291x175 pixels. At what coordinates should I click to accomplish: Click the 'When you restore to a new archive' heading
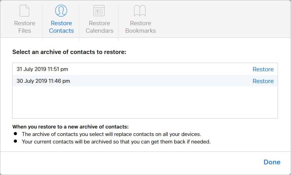tap(70, 127)
